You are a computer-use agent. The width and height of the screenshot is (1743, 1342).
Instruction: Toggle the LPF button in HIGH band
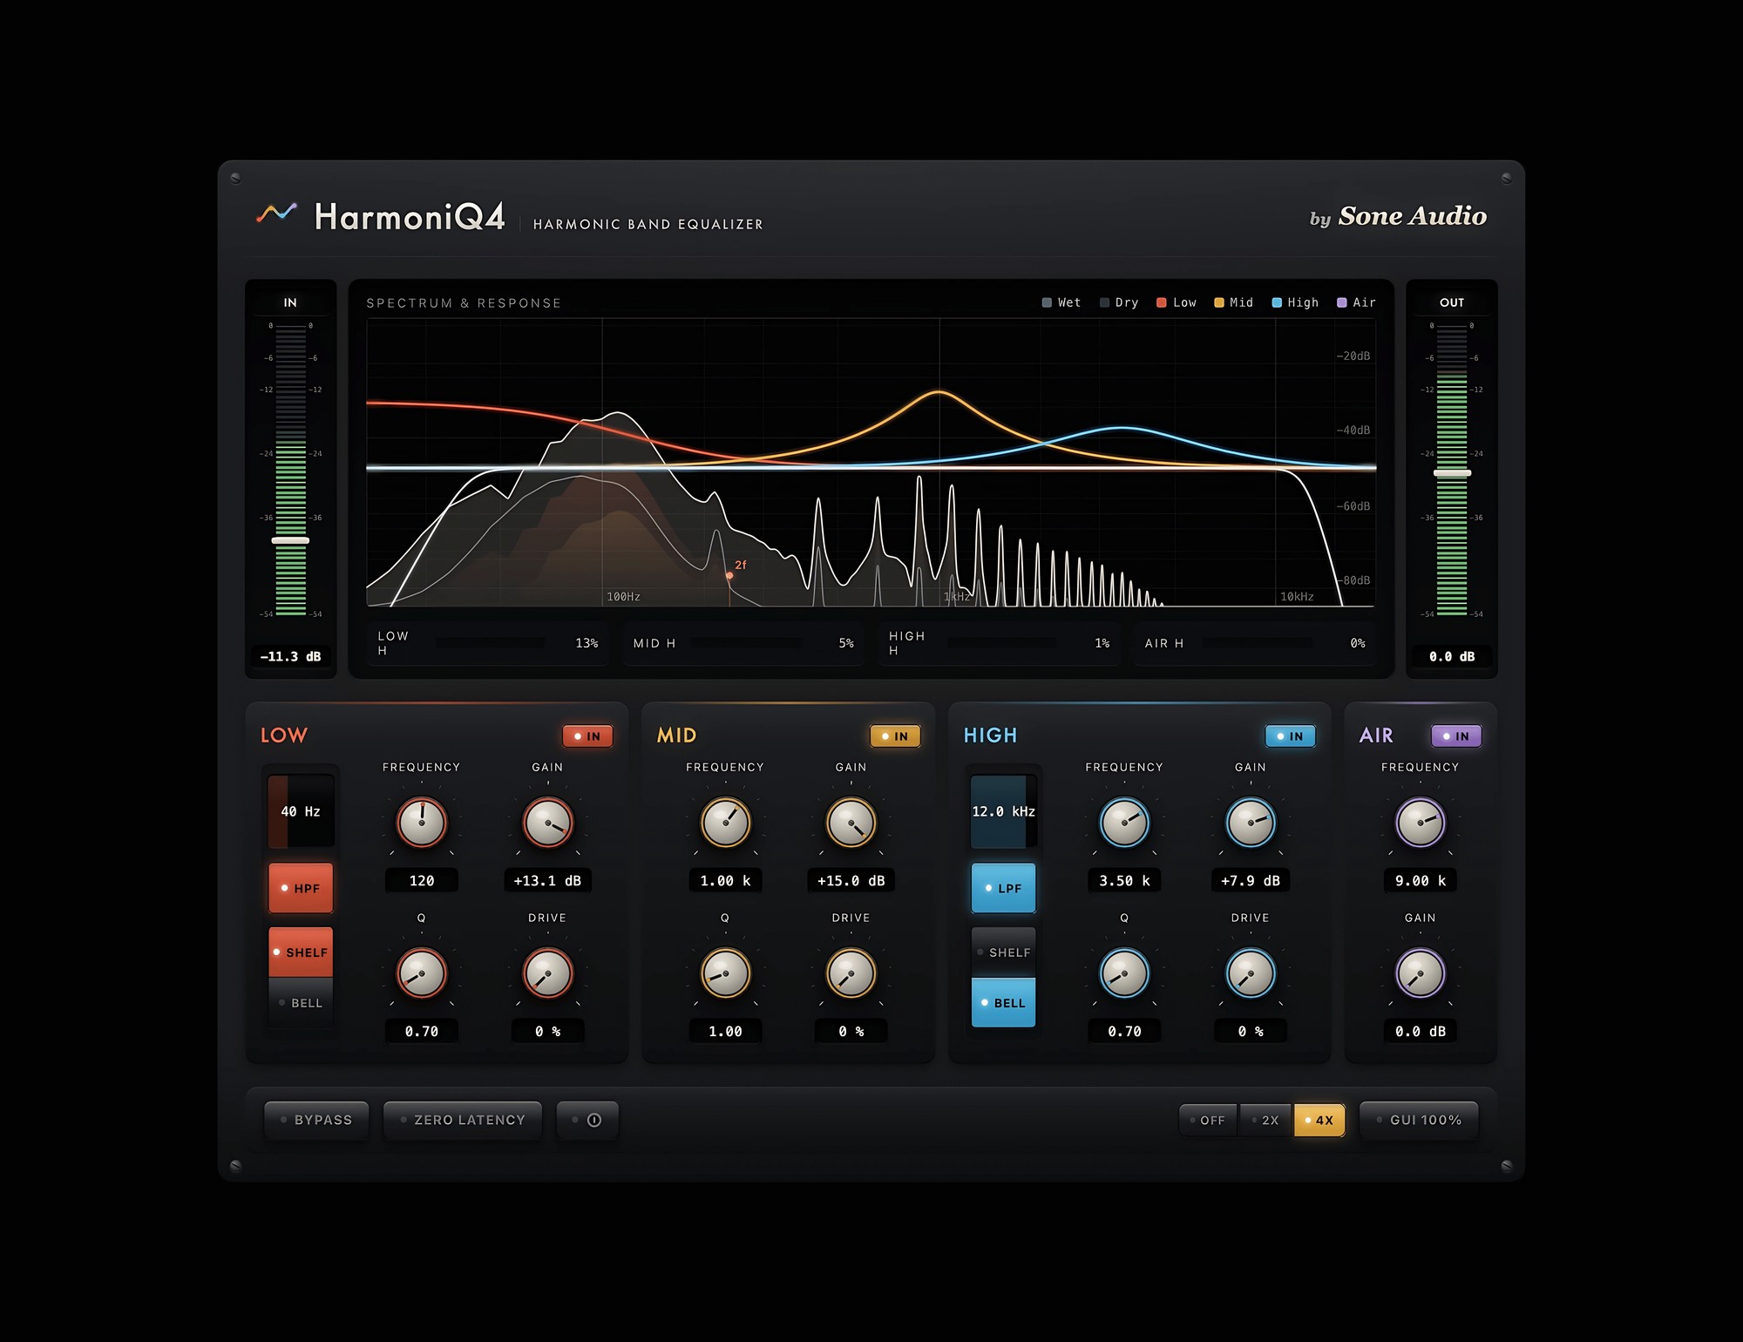1003,888
